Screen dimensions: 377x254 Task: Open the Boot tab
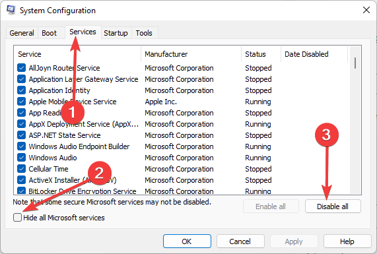pos(50,33)
